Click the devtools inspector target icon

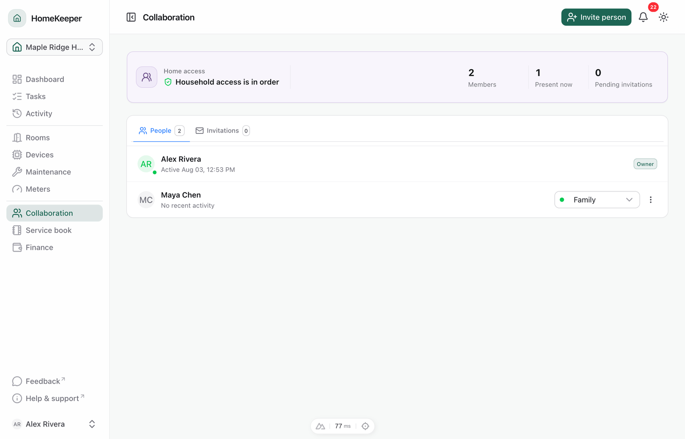[x=365, y=426]
